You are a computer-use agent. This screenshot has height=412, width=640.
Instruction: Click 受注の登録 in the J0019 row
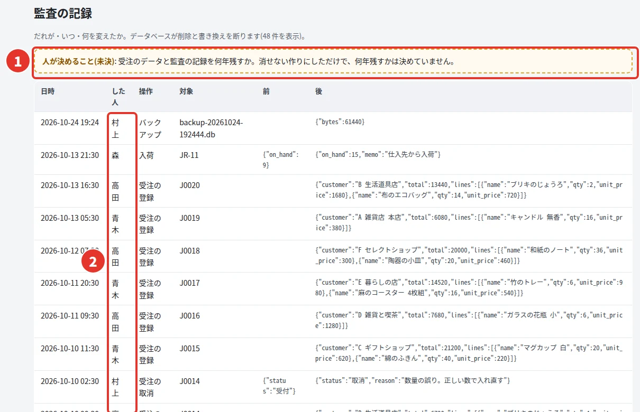(x=150, y=224)
